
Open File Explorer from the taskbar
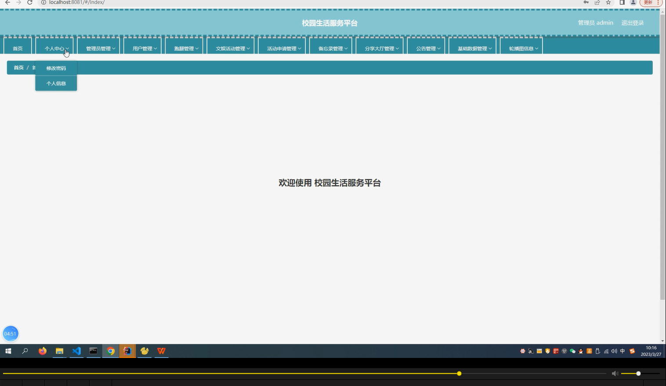tap(59, 351)
